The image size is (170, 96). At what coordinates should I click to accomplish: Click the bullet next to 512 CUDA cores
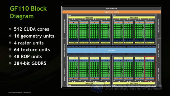point(10,29)
